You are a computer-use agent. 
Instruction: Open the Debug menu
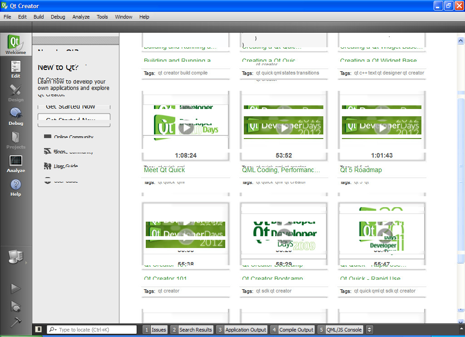click(x=58, y=17)
